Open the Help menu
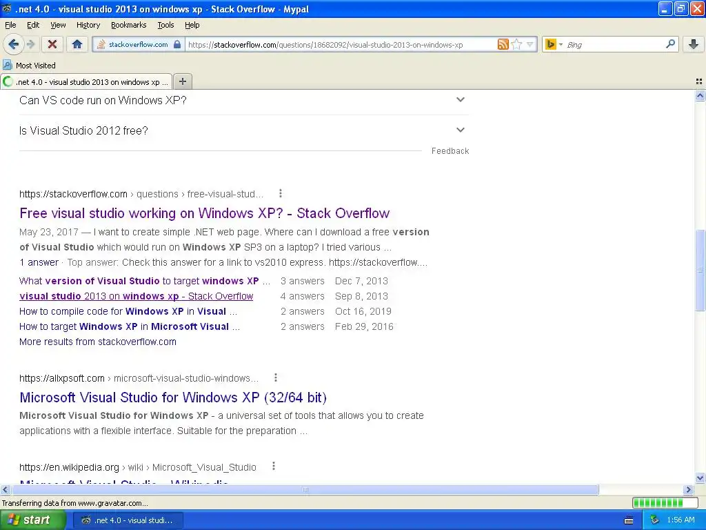The width and height of the screenshot is (706, 530). 192,25
